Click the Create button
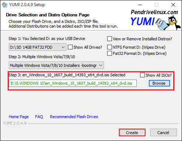 pyautogui.click(x=132, y=133)
